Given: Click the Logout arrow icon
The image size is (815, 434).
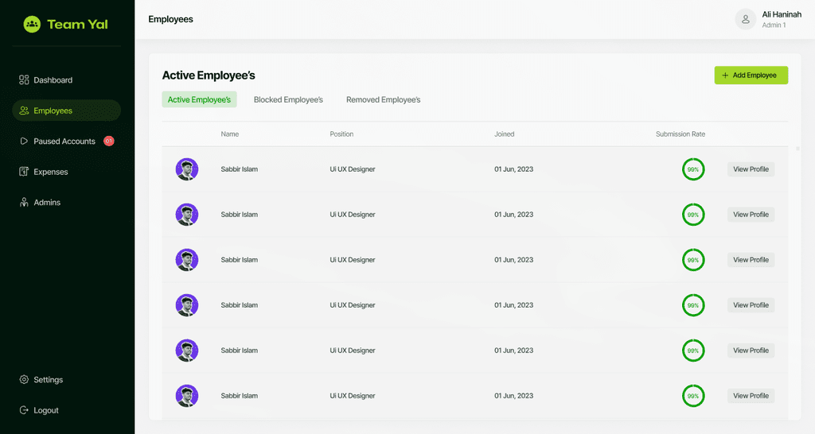Looking at the screenshot, I should tap(24, 410).
